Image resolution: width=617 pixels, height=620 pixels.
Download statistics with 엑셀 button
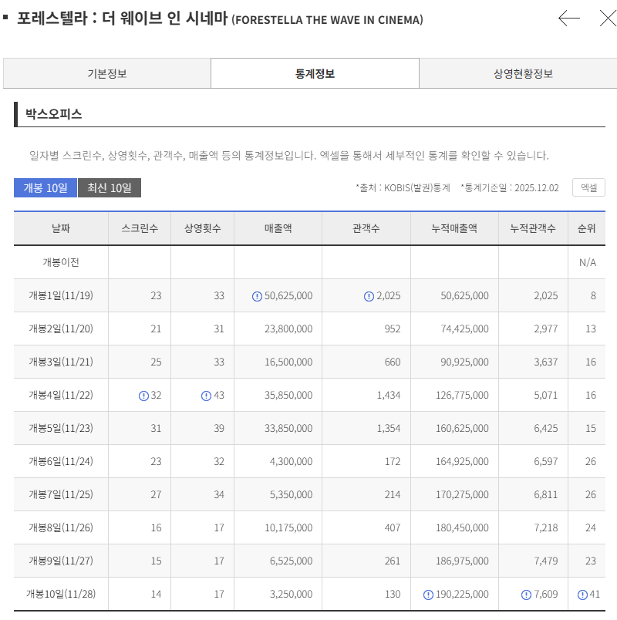(588, 187)
